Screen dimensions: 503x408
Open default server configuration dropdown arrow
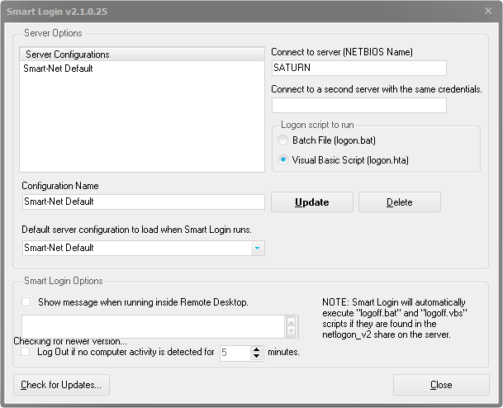pyautogui.click(x=257, y=248)
